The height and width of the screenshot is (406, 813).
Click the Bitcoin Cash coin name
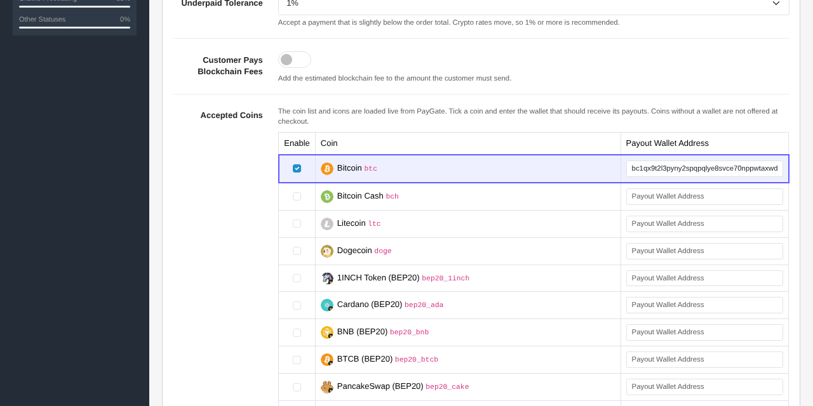tap(360, 196)
